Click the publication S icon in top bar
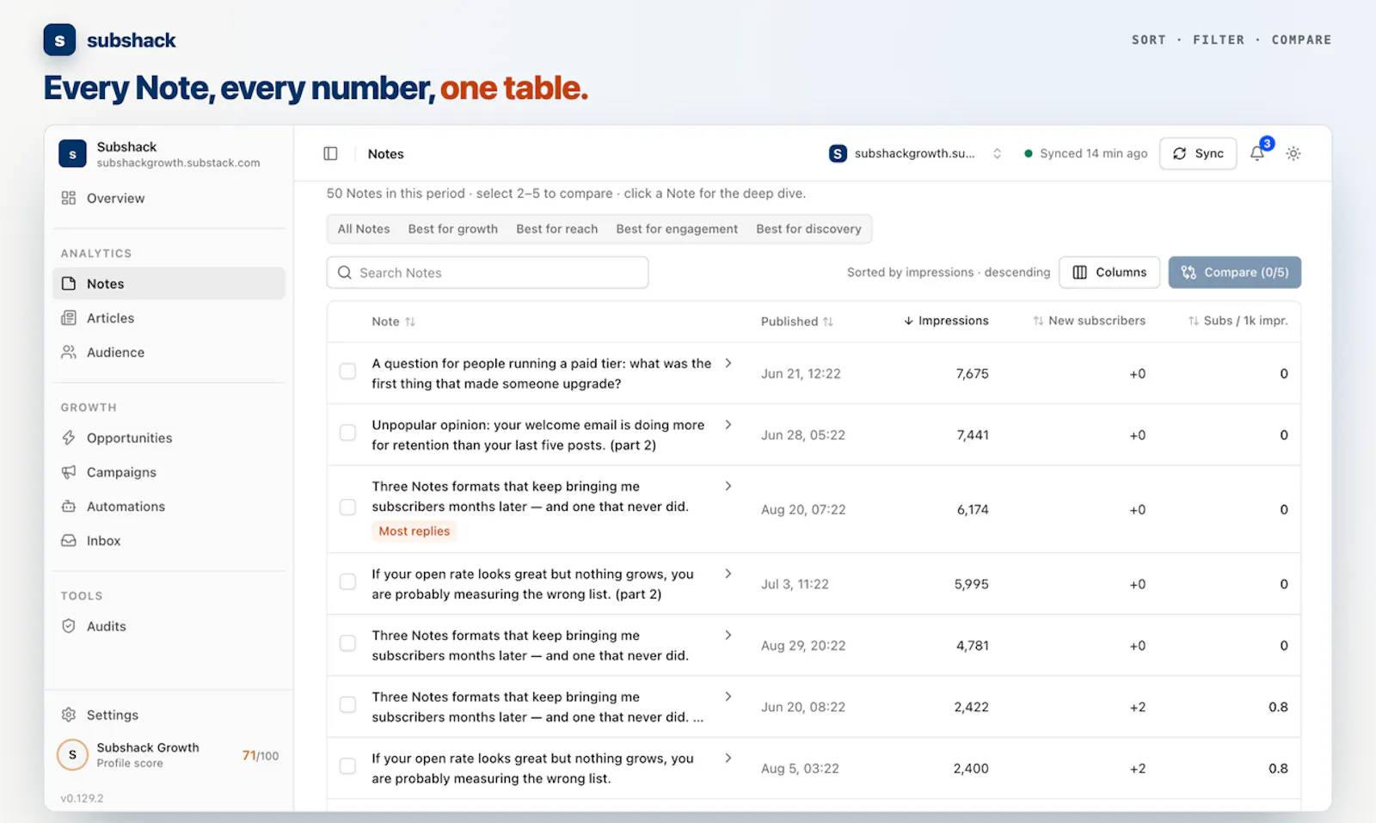Viewport: 1376px width, 823px height. click(x=838, y=153)
